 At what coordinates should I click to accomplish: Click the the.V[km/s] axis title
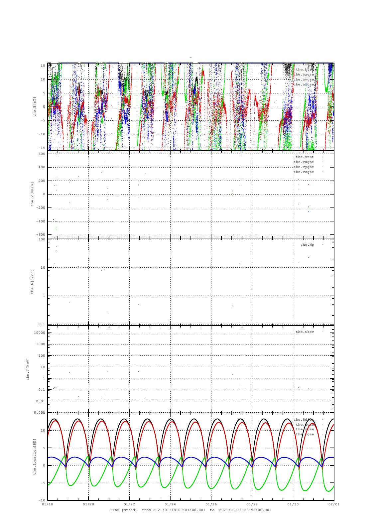click(x=32, y=194)
